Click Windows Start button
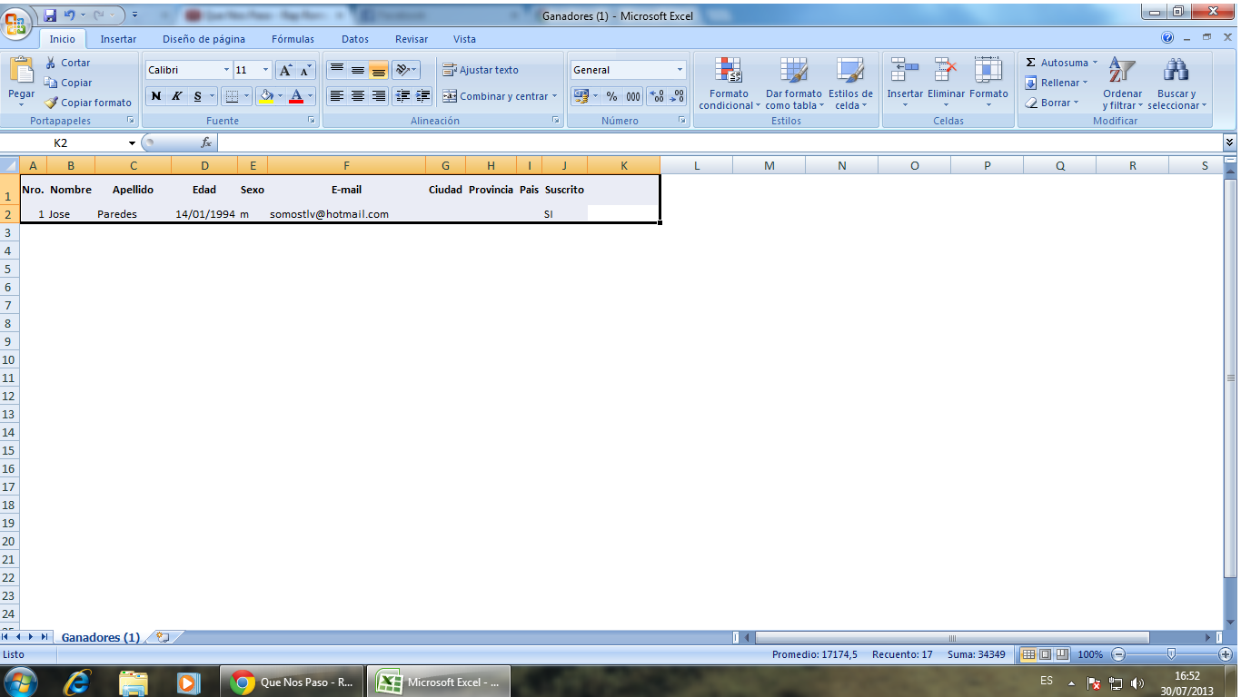The width and height of the screenshot is (1241, 697). 21,682
